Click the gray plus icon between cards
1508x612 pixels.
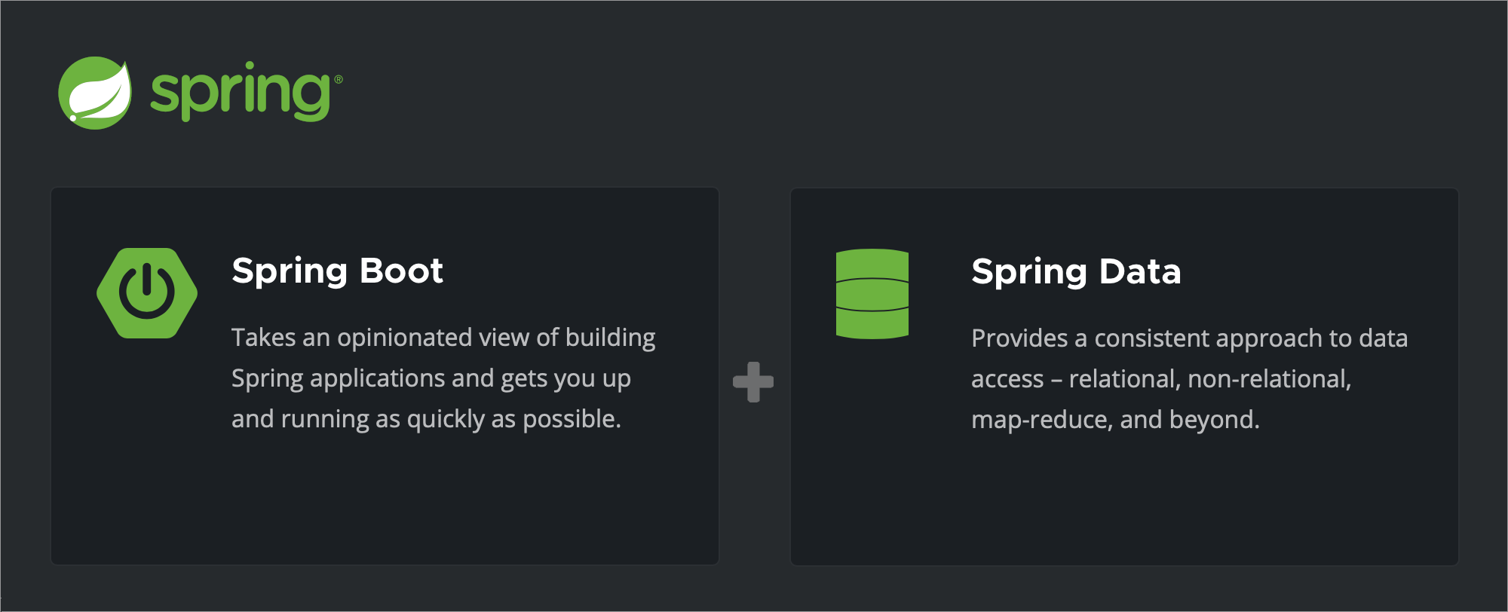753,382
